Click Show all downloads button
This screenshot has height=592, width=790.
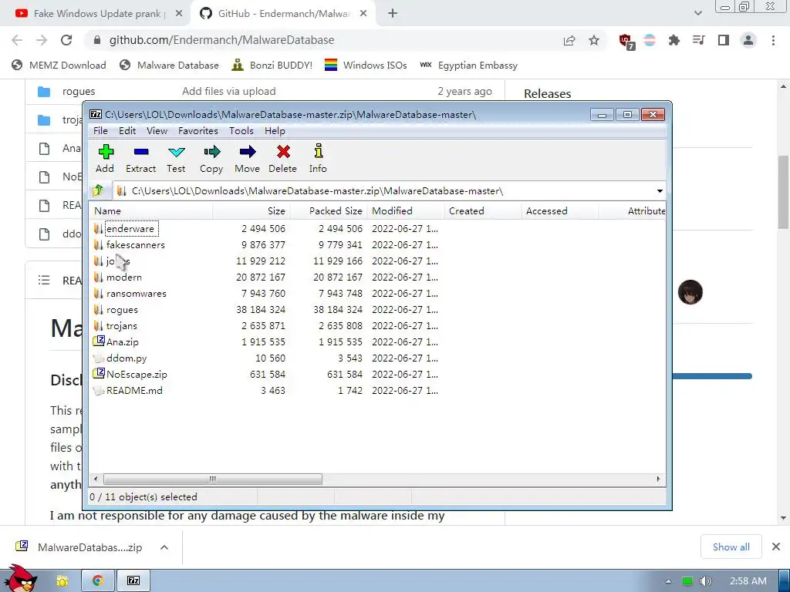(x=731, y=547)
